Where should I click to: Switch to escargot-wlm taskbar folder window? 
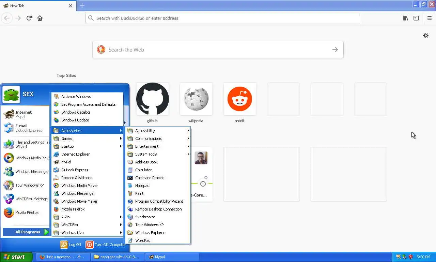(x=118, y=257)
